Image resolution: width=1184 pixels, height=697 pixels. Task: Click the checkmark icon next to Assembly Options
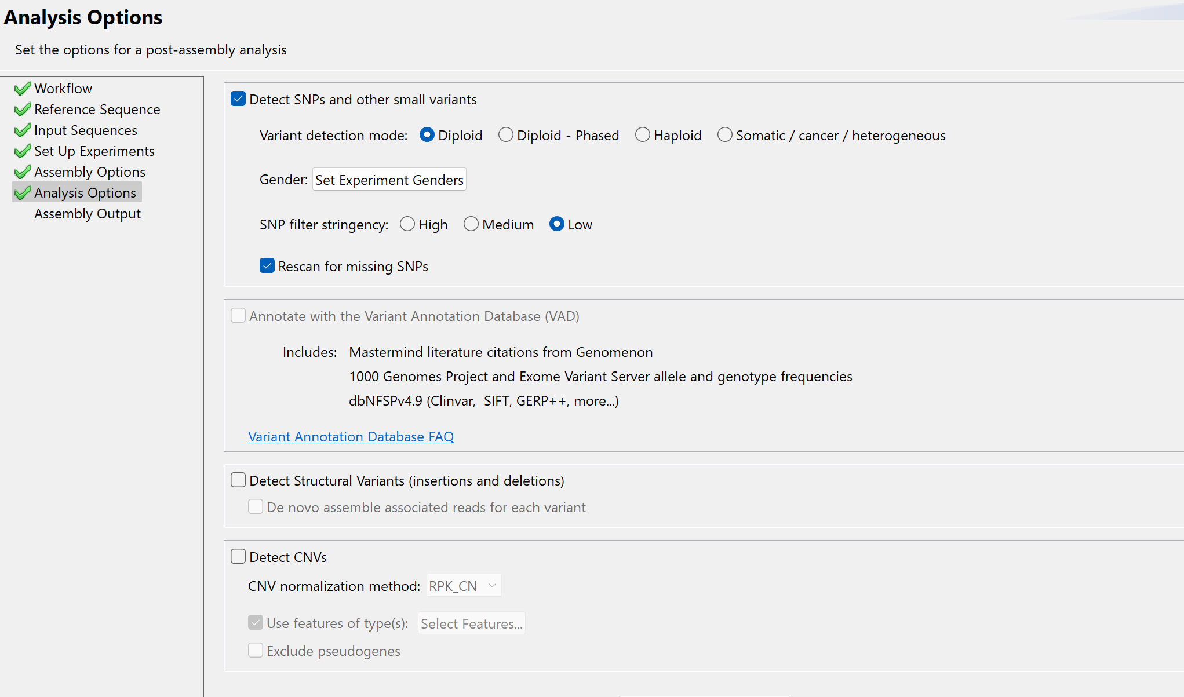click(x=23, y=171)
